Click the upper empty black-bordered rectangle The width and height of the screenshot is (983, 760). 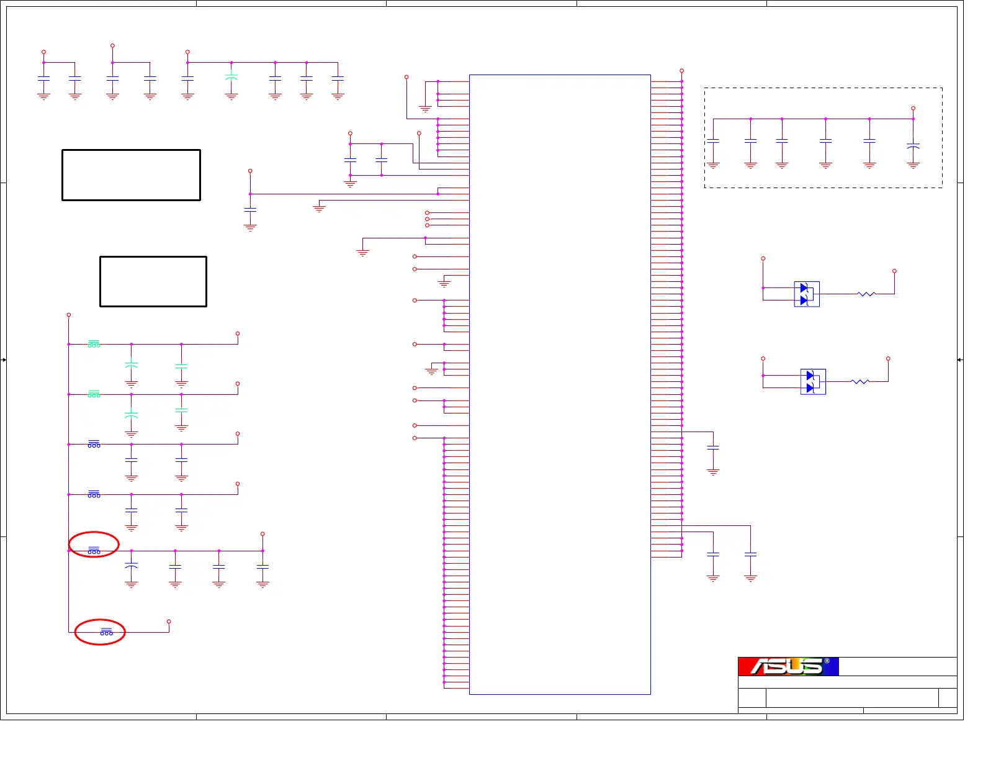pyautogui.click(x=131, y=175)
